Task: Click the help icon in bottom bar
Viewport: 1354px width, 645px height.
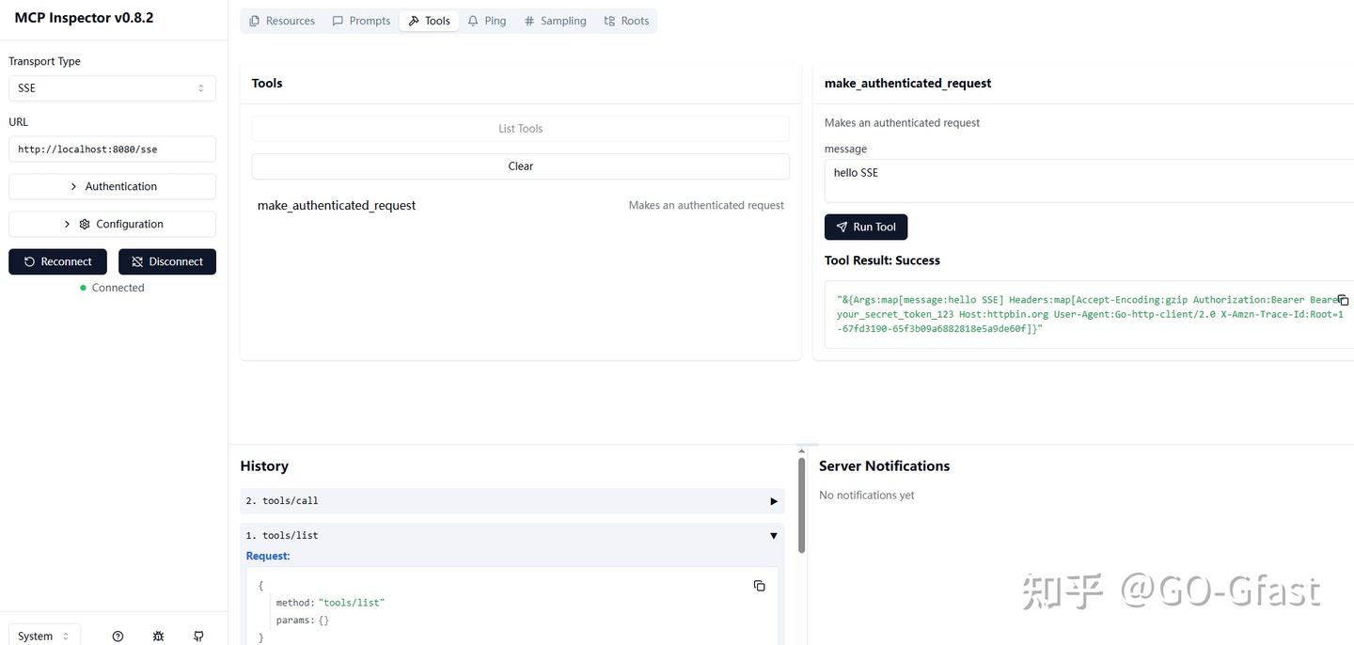Action: (x=118, y=637)
